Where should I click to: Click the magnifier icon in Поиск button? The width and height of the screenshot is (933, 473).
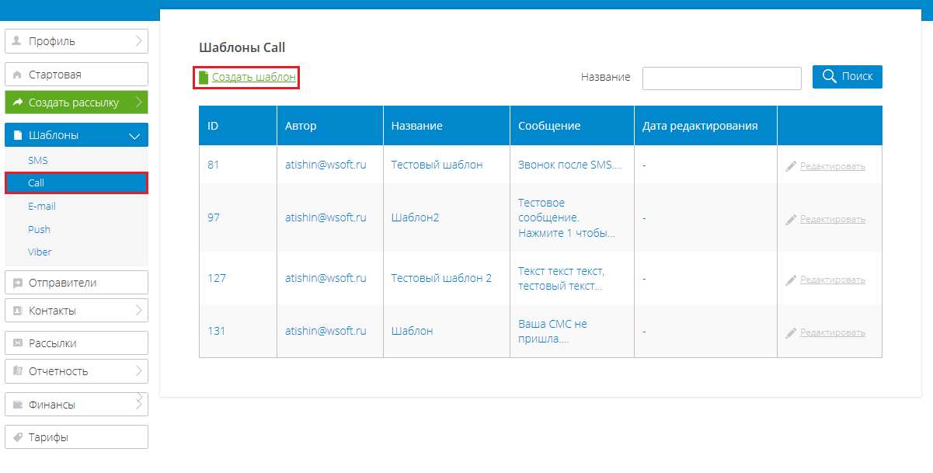(x=829, y=76)
